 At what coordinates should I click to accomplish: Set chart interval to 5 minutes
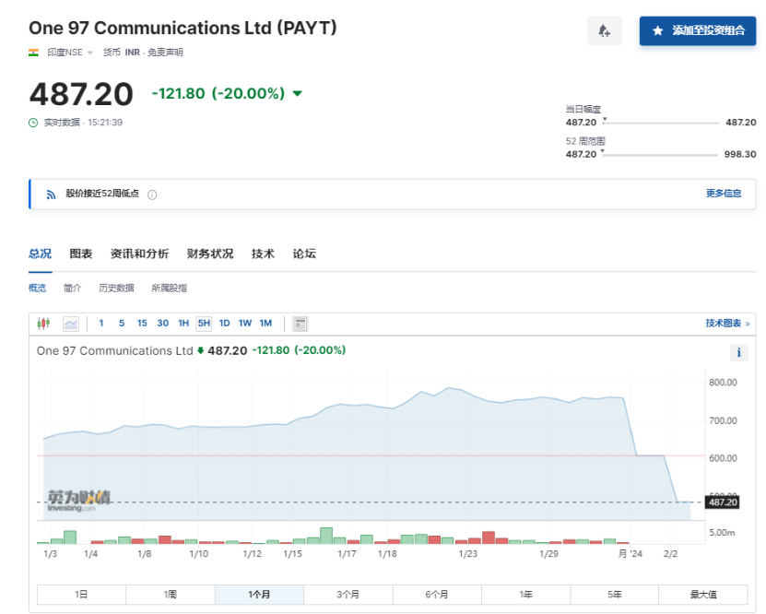(122, 324)
